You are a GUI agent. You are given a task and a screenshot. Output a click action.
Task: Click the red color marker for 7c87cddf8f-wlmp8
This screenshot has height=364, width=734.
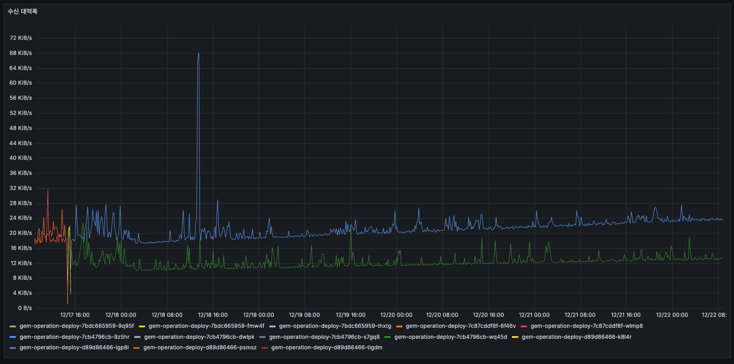pos(524,326)
